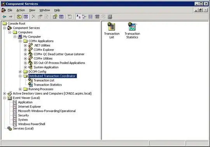This screenshot has height=147, width=210.
Task: Click the document icon left of Large Icons
Action: point(70,17)
